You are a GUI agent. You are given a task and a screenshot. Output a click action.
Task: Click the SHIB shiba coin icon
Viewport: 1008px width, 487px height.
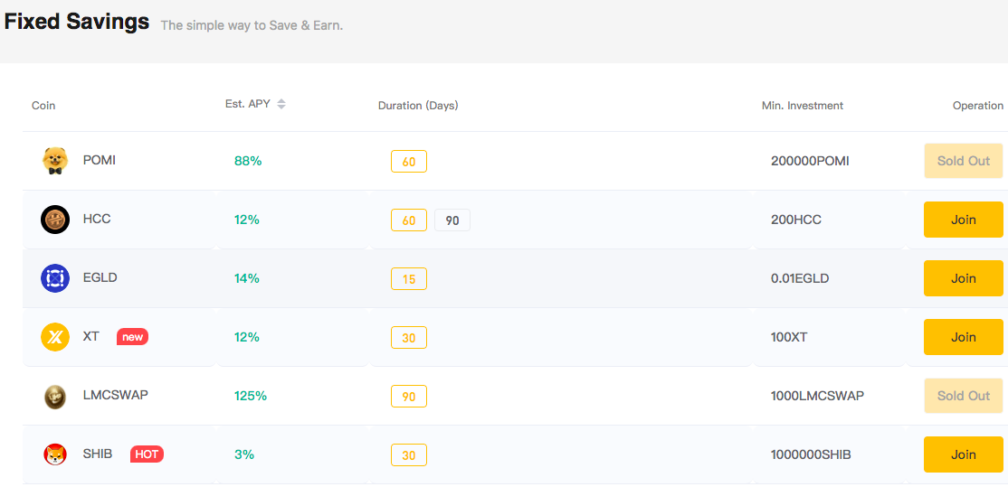pos(54,454)
